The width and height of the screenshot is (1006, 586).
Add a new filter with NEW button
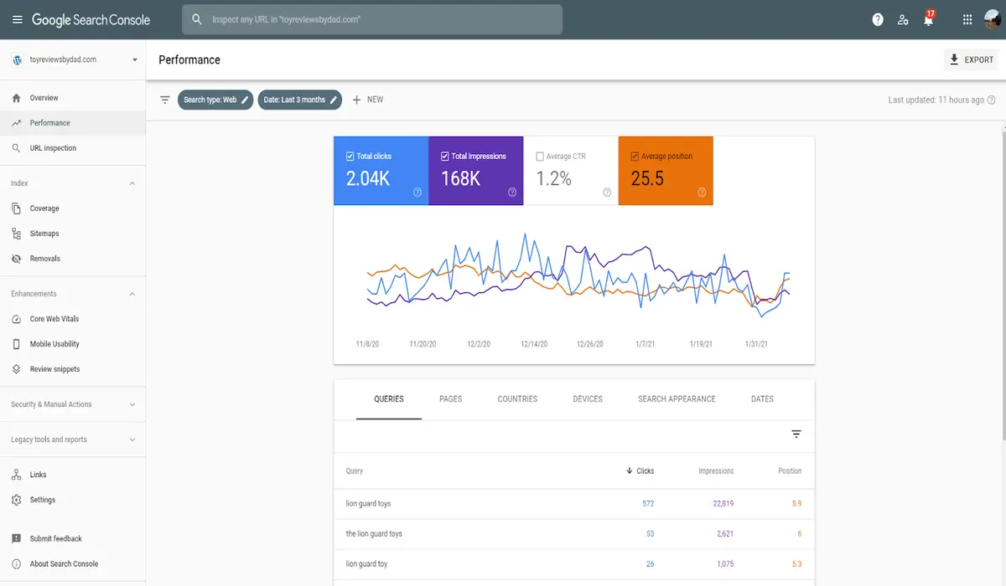367,100
